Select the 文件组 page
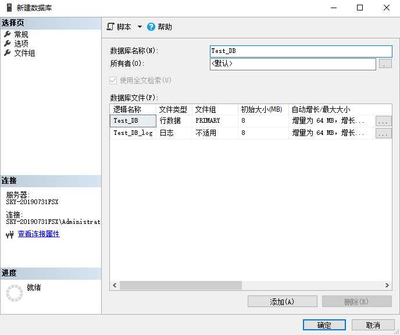 [24, 53]
